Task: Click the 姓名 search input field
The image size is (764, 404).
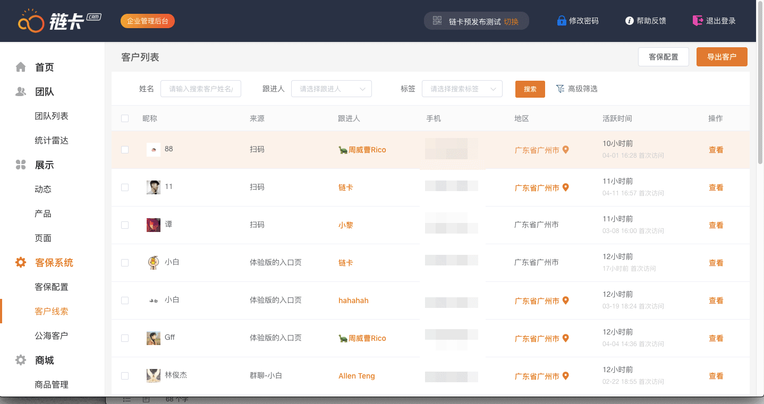Action: 201,89
